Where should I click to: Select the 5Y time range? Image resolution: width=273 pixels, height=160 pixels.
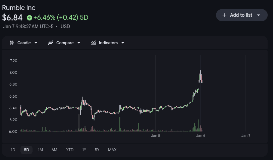[97, 150]
